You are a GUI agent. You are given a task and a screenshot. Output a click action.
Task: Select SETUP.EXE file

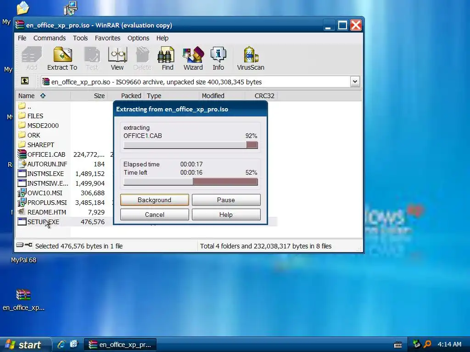pyautogui.click(x=39, y=222)
